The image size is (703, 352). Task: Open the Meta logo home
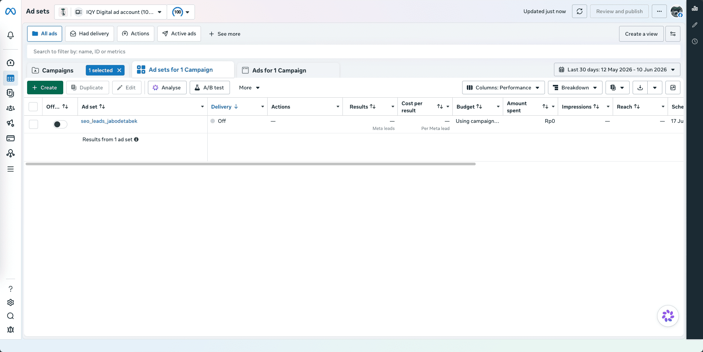pos(11,12)
